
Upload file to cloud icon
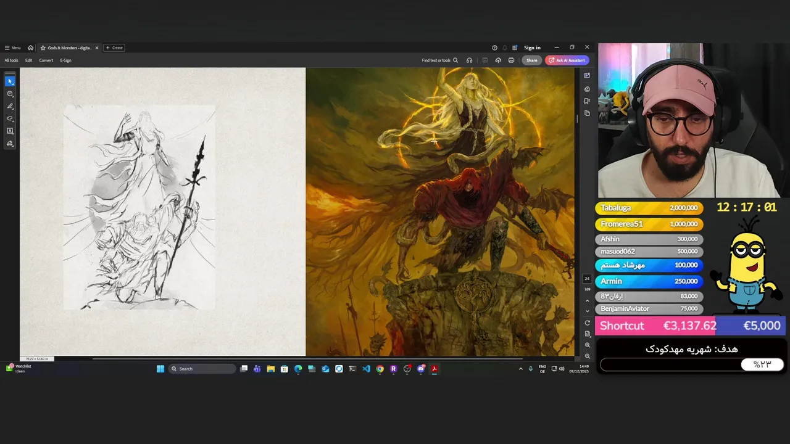pyautogui.click(x=498, y=60)
